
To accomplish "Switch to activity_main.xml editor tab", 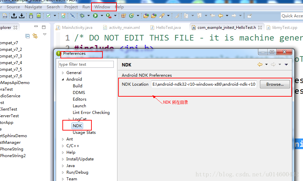I will click(x=121, y=28).
